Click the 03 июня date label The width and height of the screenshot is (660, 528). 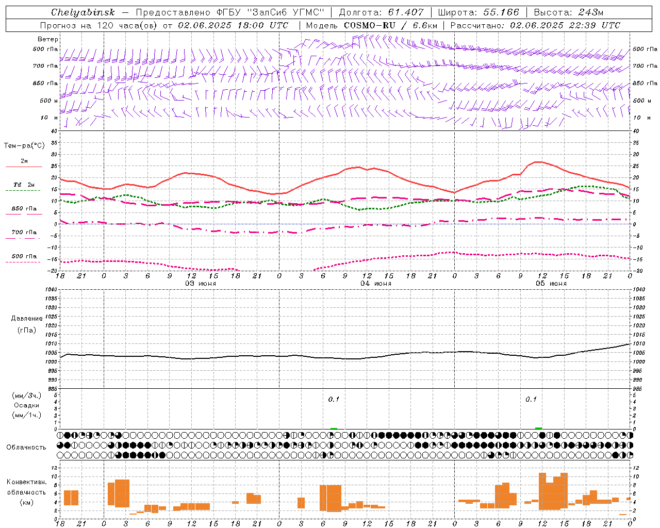coord(201,284)
